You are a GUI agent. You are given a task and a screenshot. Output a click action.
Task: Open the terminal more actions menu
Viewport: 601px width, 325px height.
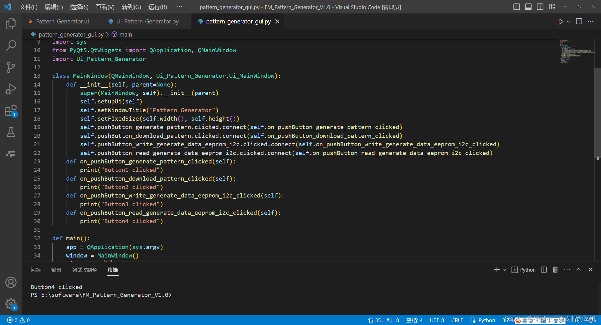[567, 269]
